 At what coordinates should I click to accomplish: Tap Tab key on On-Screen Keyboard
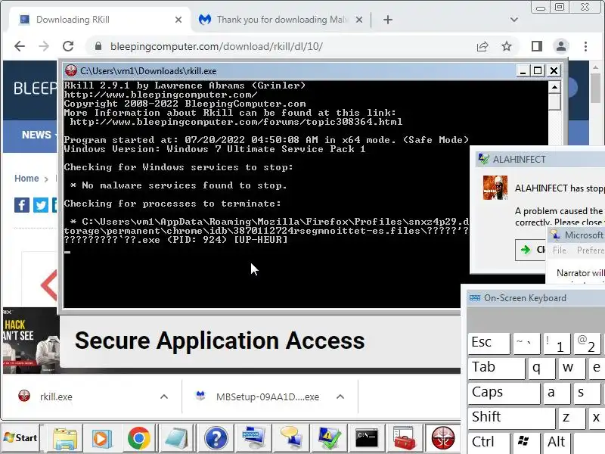click(x=497, y=368)
